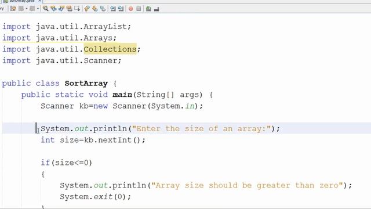Jump to Previous Bookmark icon
This screenshot has width=371, height=209.
[87, 9]
